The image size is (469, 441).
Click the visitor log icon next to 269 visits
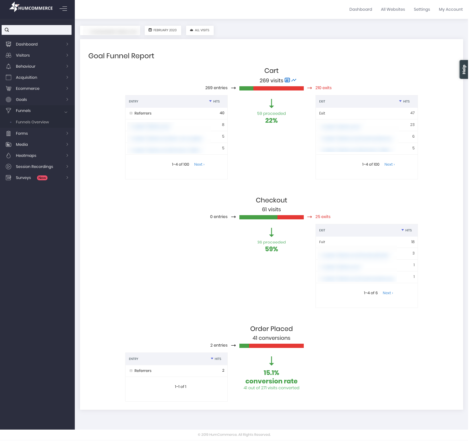point(287,80)
